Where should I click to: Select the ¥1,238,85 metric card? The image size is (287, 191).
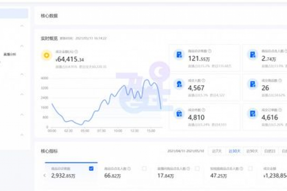point(274,172)
